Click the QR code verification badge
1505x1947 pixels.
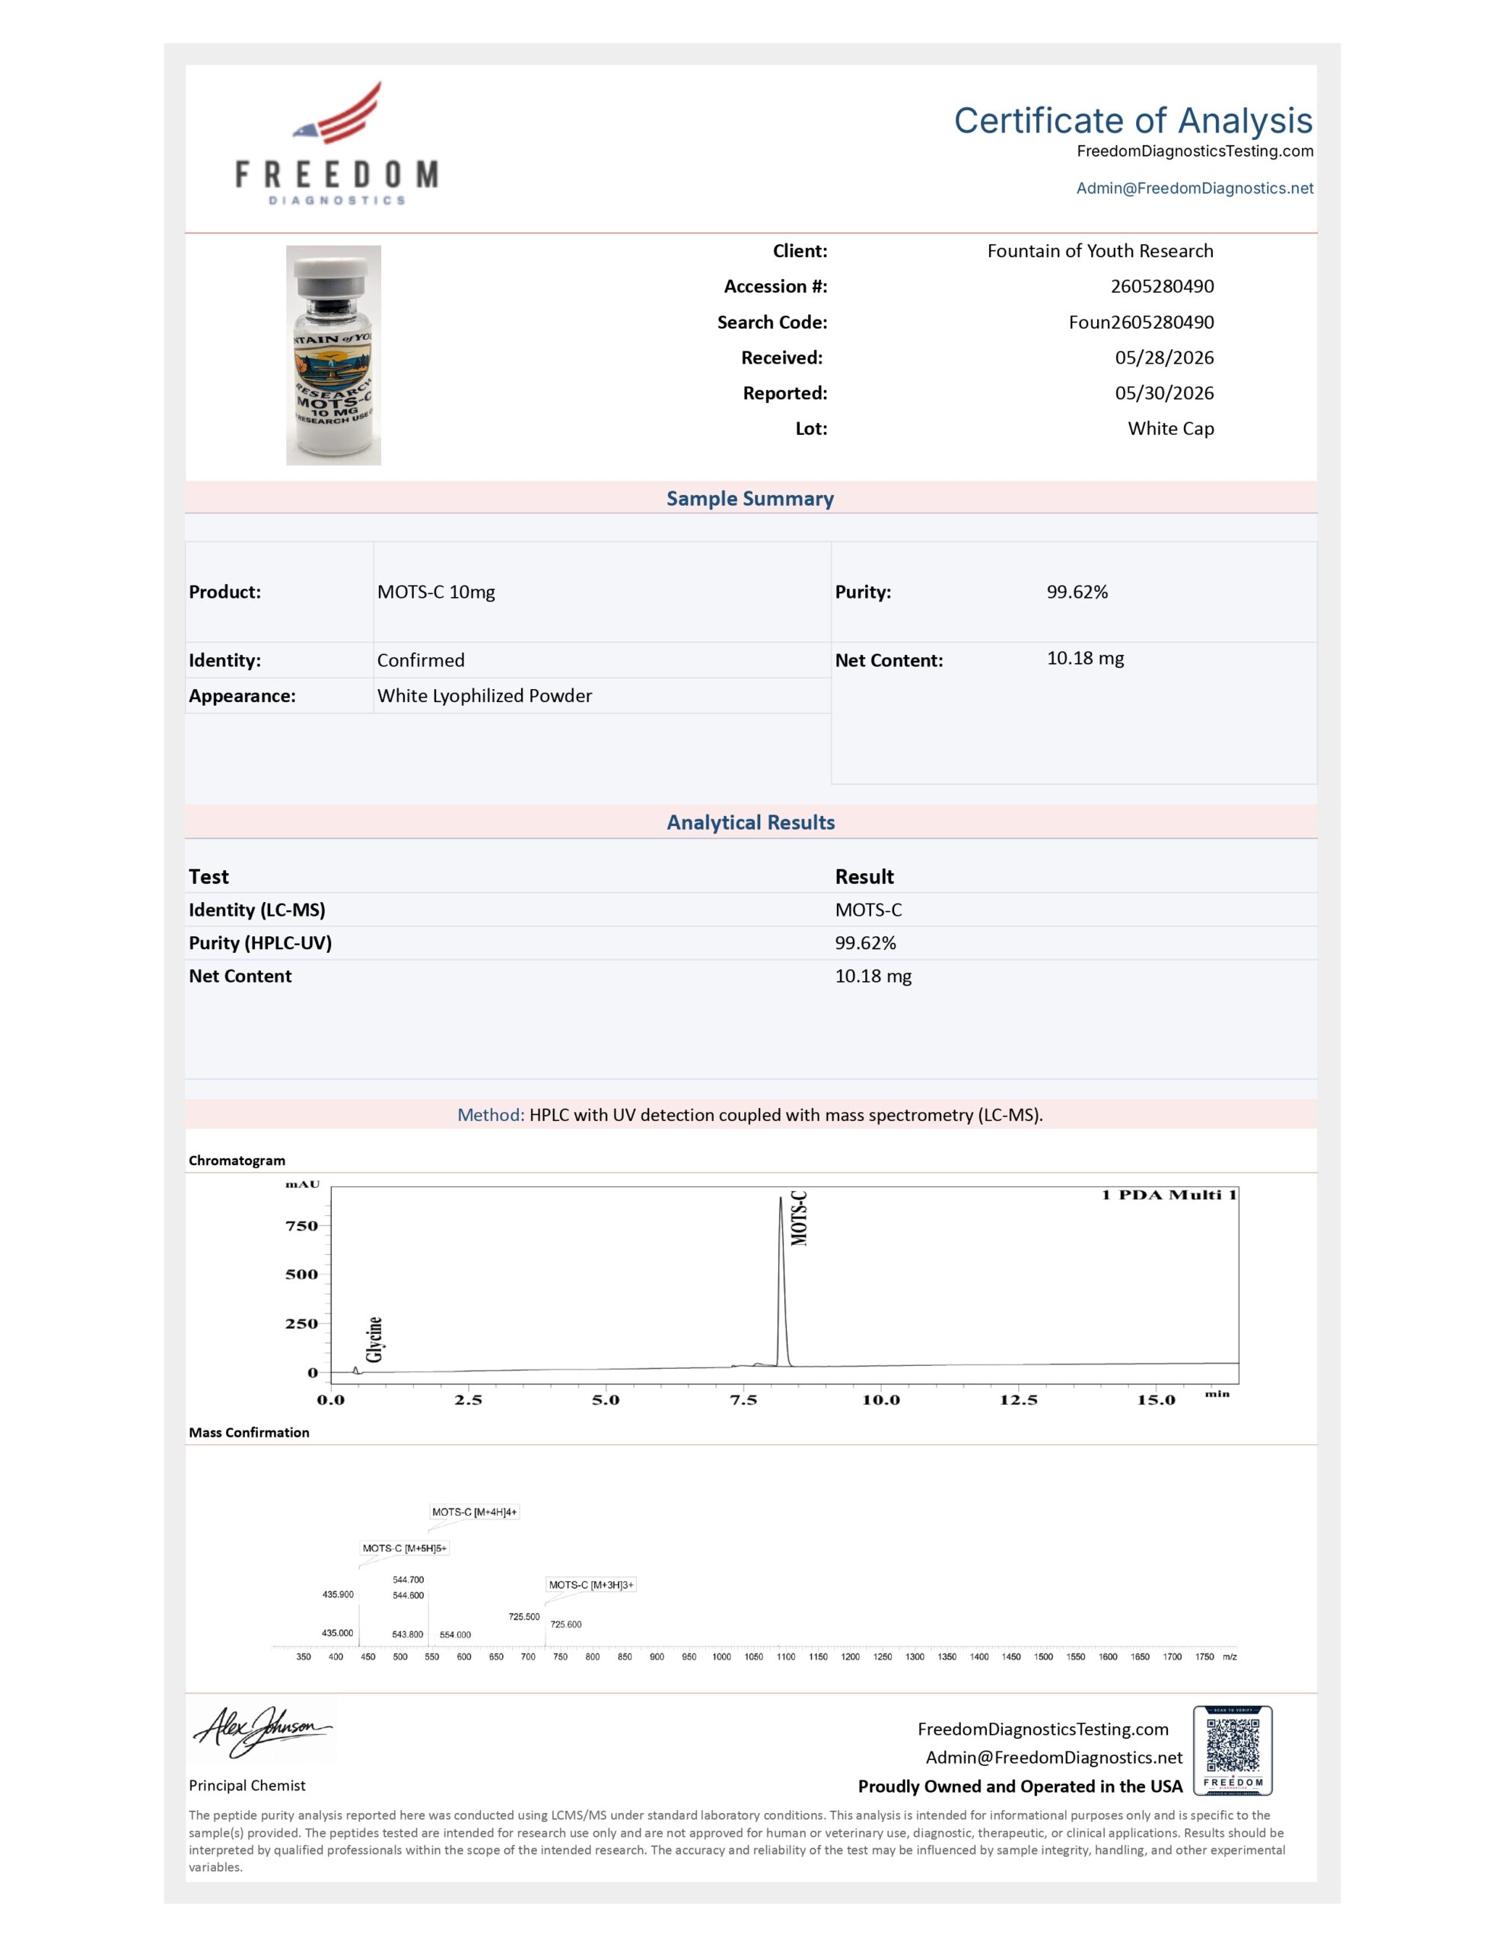[x=1233, y=1750]
